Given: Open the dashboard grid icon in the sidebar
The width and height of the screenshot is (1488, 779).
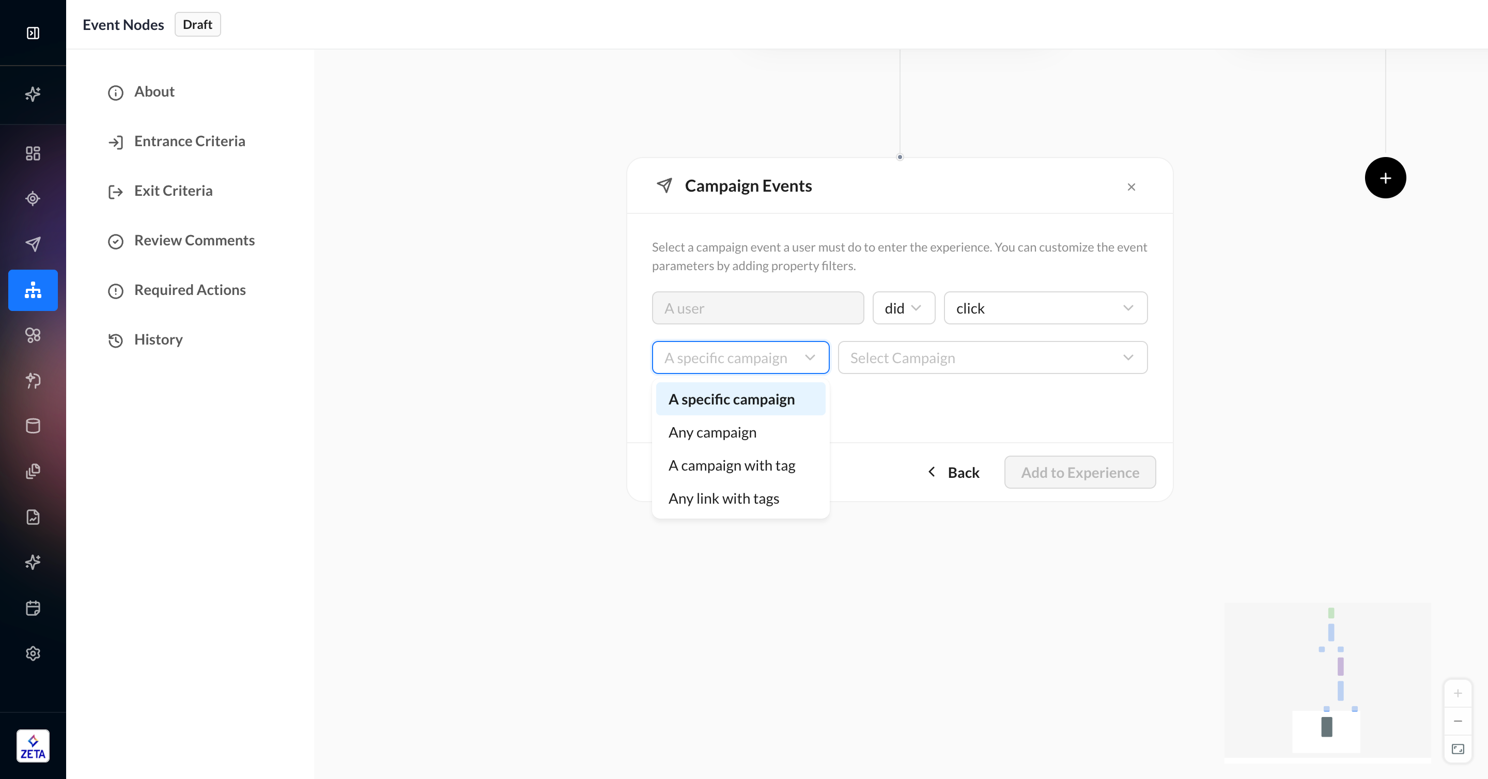Looking at the screenshot, I should 33,153.
